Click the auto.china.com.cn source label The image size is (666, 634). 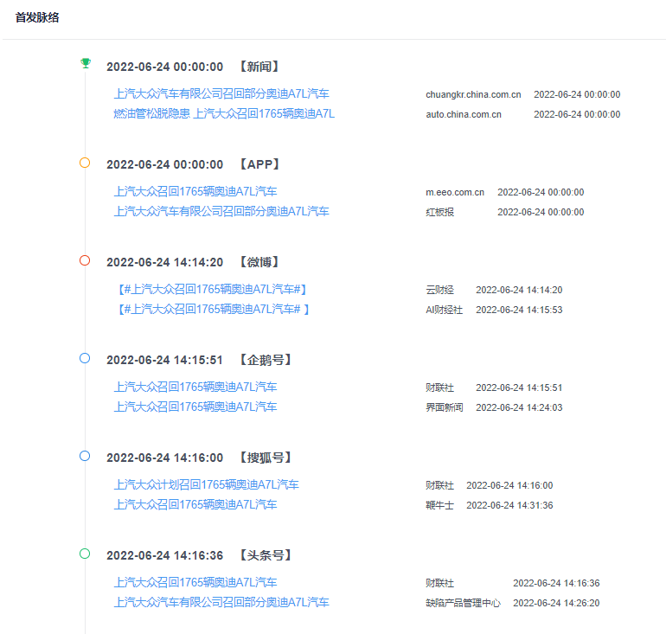pos(463,114)
